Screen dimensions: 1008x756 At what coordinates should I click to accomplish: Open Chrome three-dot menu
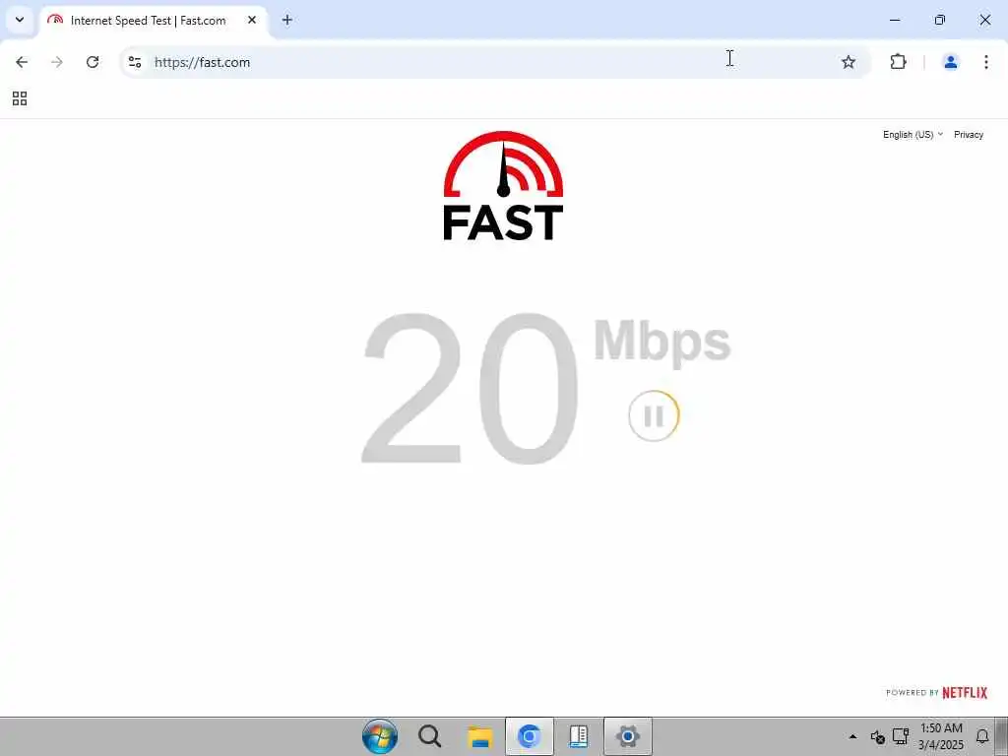pyautogui.click(x=986, y=62)
